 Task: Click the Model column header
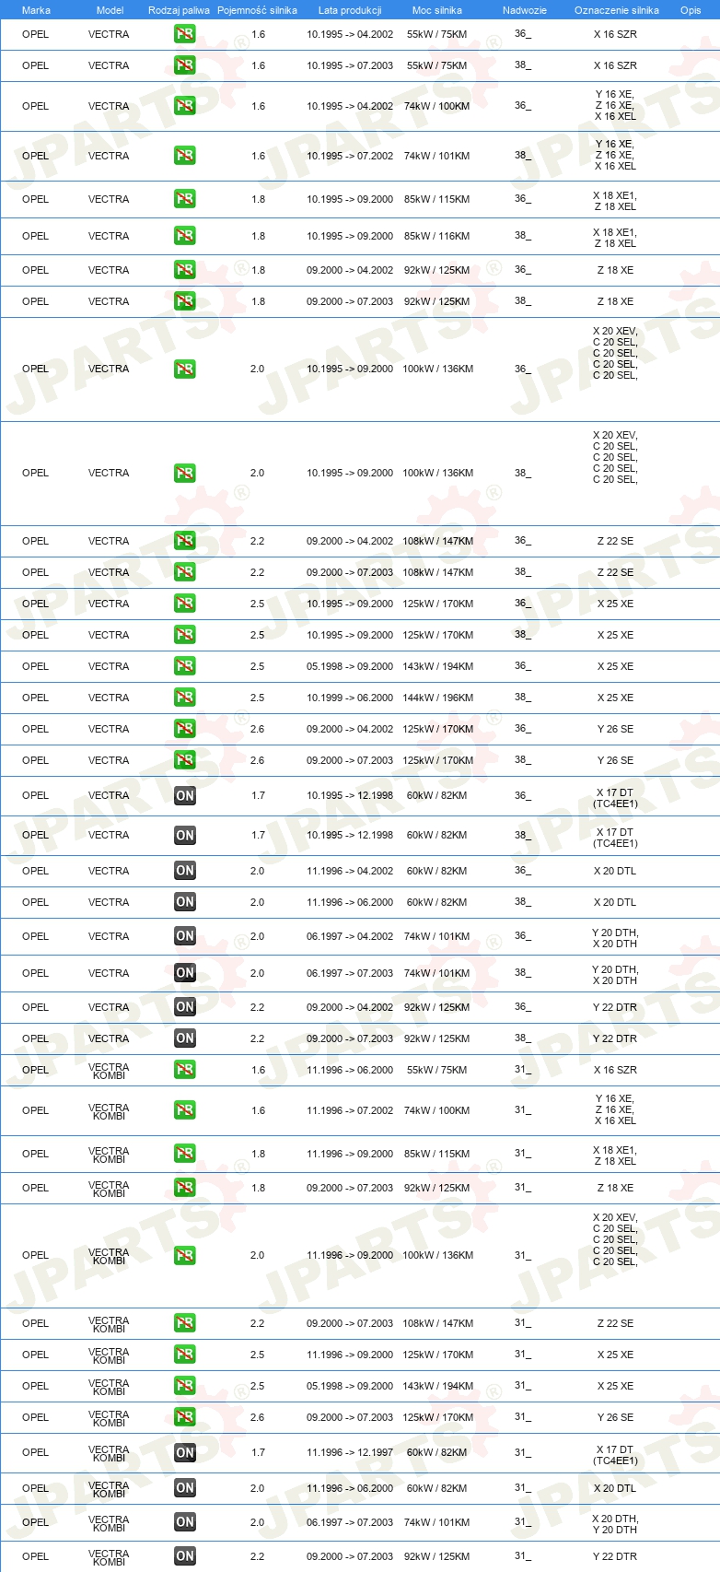[x=110, y=10]
